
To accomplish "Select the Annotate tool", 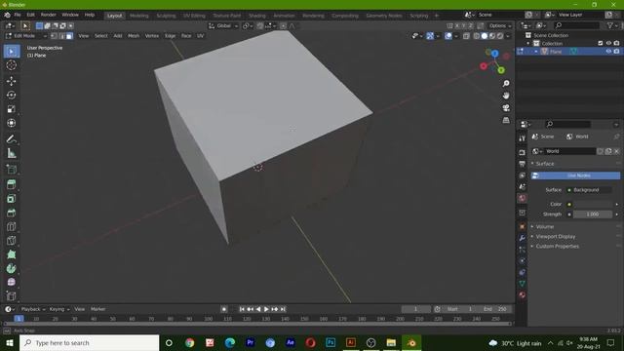I will click(x=12, y=139).
